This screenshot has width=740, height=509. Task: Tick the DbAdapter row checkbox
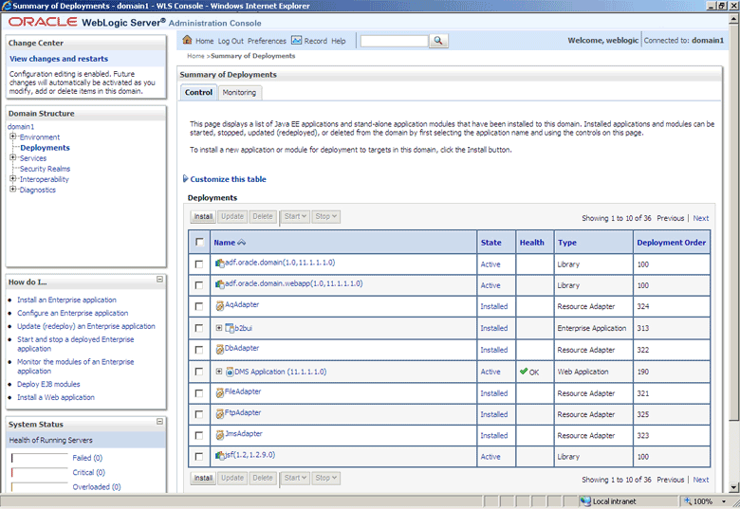click(199, 350)
